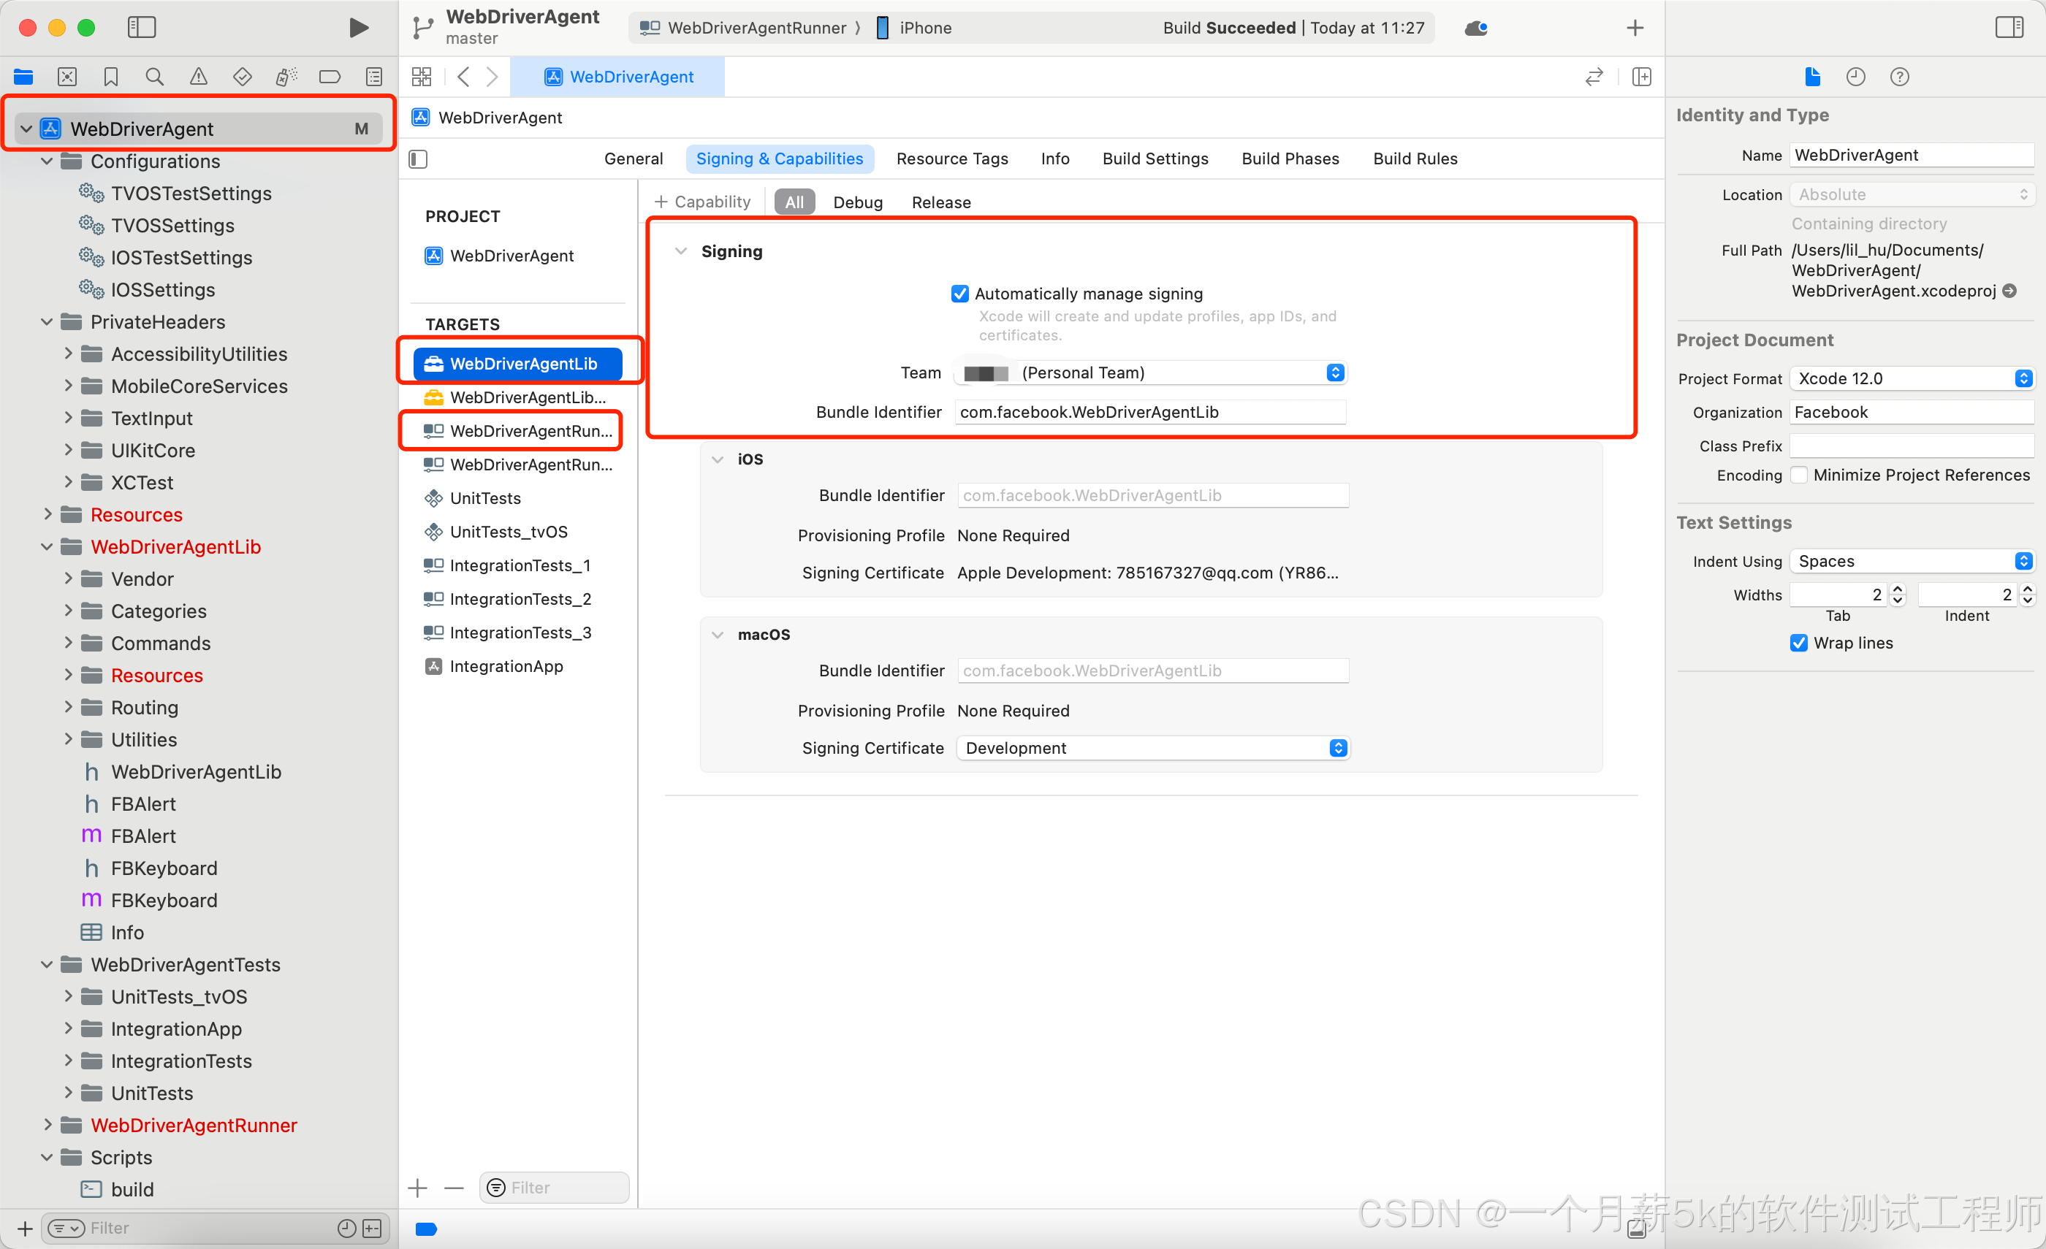Open the IOSSettings configuration file

(163, 290)
